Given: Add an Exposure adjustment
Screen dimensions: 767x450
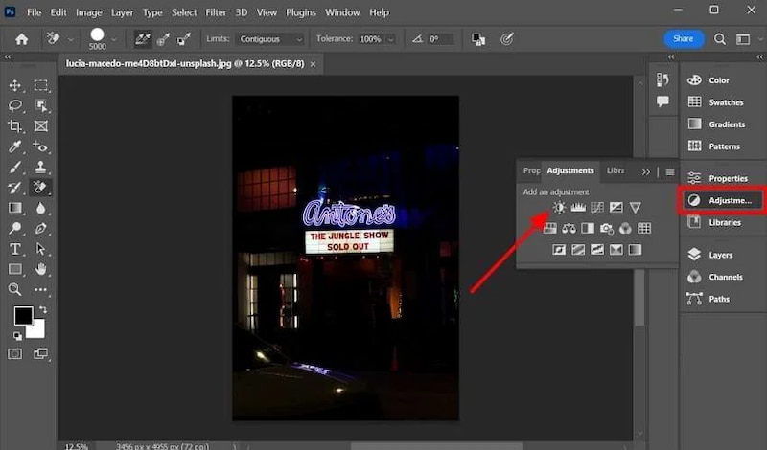Looking at the screenshot, I should click(x=616, y=207).
